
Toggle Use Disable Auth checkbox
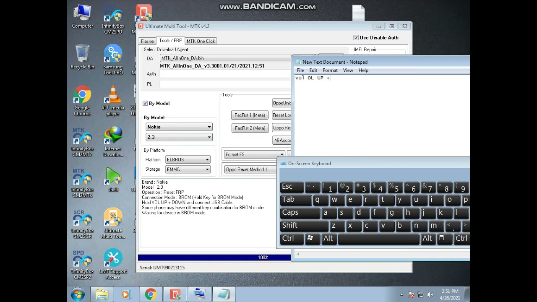coord(356,38)
